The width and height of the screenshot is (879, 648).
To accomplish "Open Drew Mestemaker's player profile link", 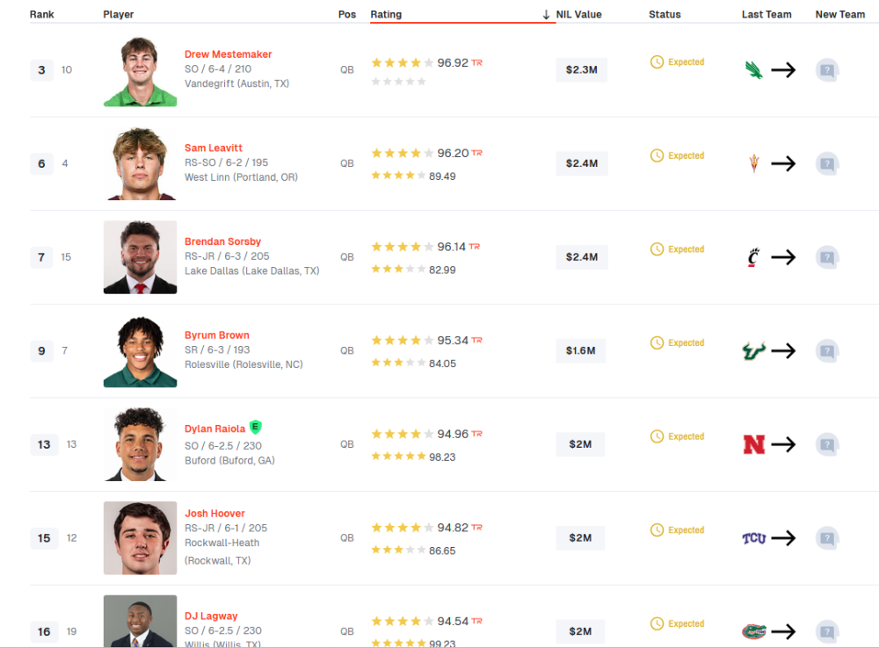I will 228,54.
